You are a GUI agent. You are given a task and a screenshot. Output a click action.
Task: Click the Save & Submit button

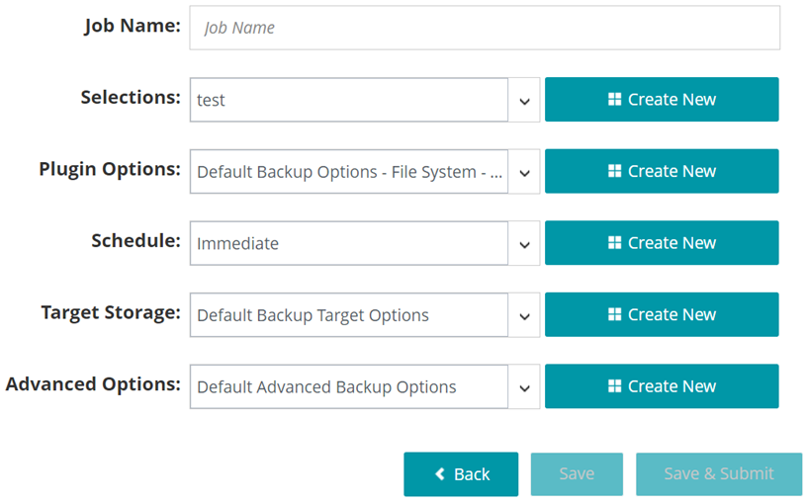[719, 474]
